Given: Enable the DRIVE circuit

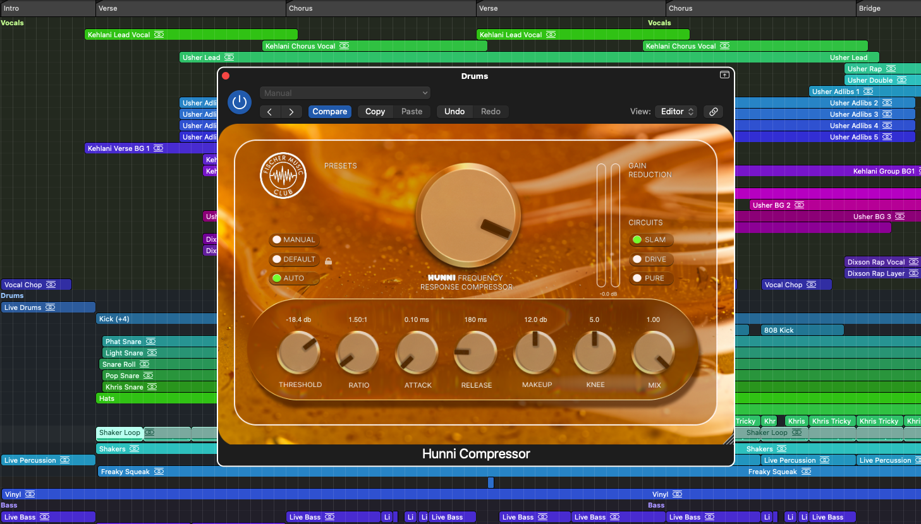Looking at the screenshot, I should coord(651,259).
